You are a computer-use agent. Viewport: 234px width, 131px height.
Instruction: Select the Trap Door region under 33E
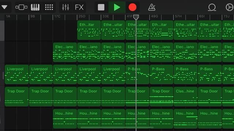point(113,96)
